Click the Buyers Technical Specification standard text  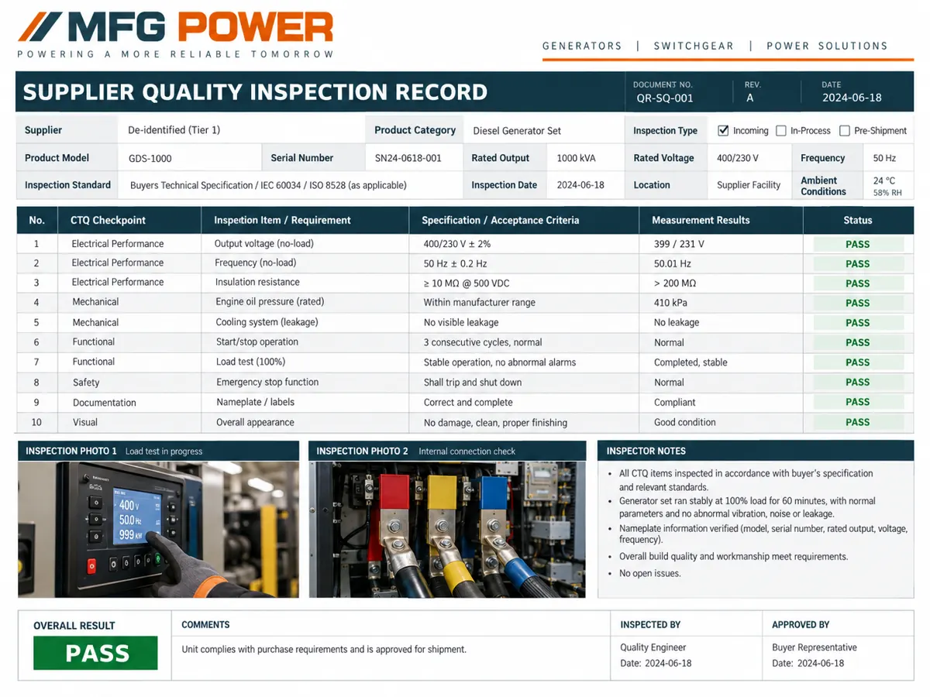(268, 185)
